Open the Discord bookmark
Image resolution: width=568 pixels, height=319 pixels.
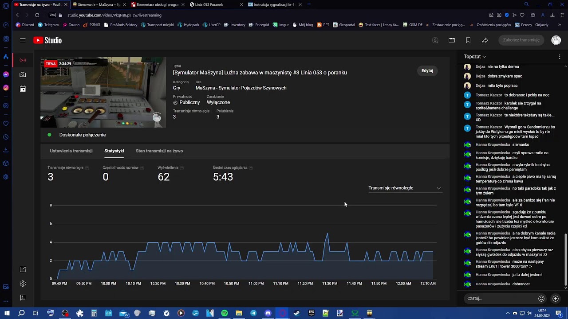point(25,25)
